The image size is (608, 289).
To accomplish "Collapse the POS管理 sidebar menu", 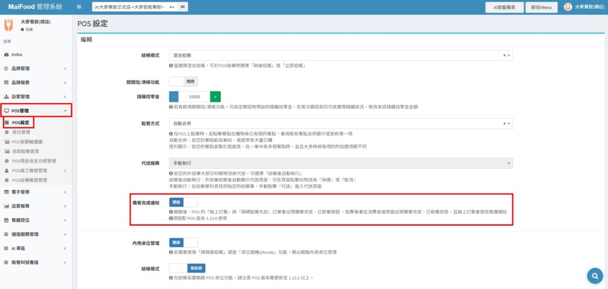I will click(36, 111).
